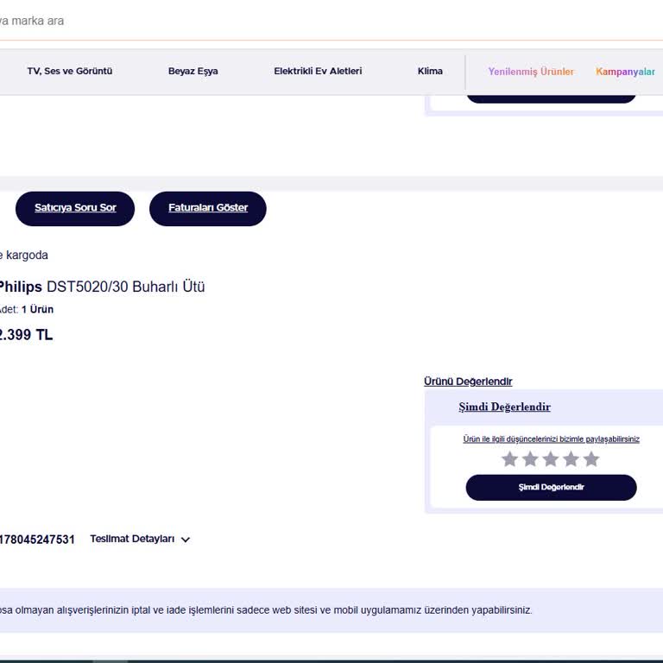This screenshot has height=663, width=663.
Task: Select Elektrikli Ev Aletleri menu item
Action: pyautogui.click(x=318, y=71)
